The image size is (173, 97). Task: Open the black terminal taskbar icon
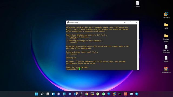(x=120, y=94)
